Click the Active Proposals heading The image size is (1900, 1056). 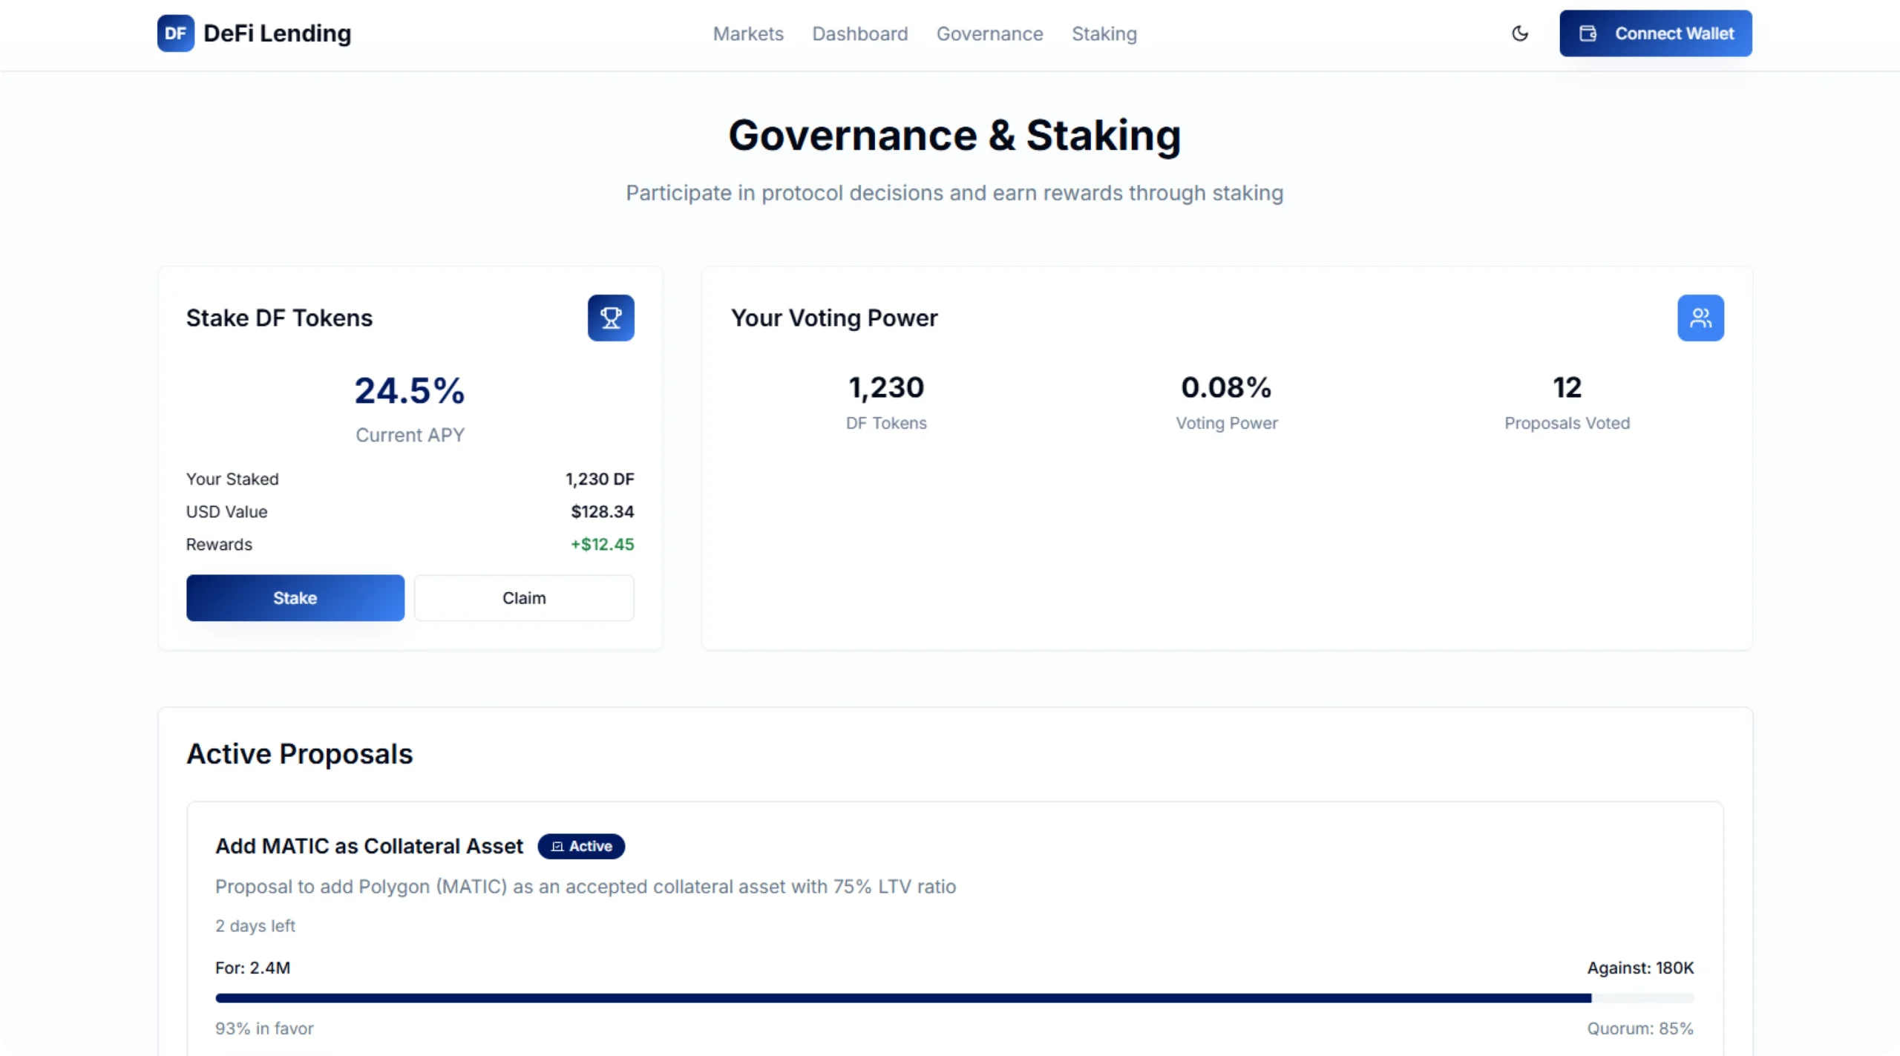click(x=299, y=753)
